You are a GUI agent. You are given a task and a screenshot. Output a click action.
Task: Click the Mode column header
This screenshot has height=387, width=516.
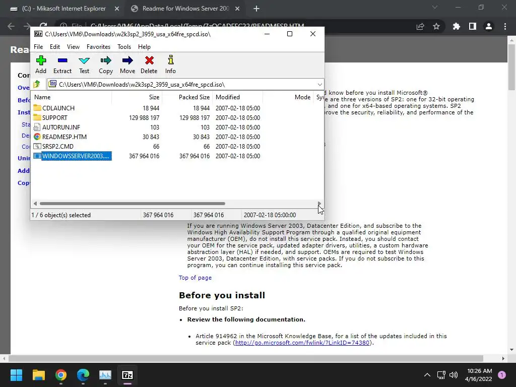pyautogui.click(x=288, y=97)
